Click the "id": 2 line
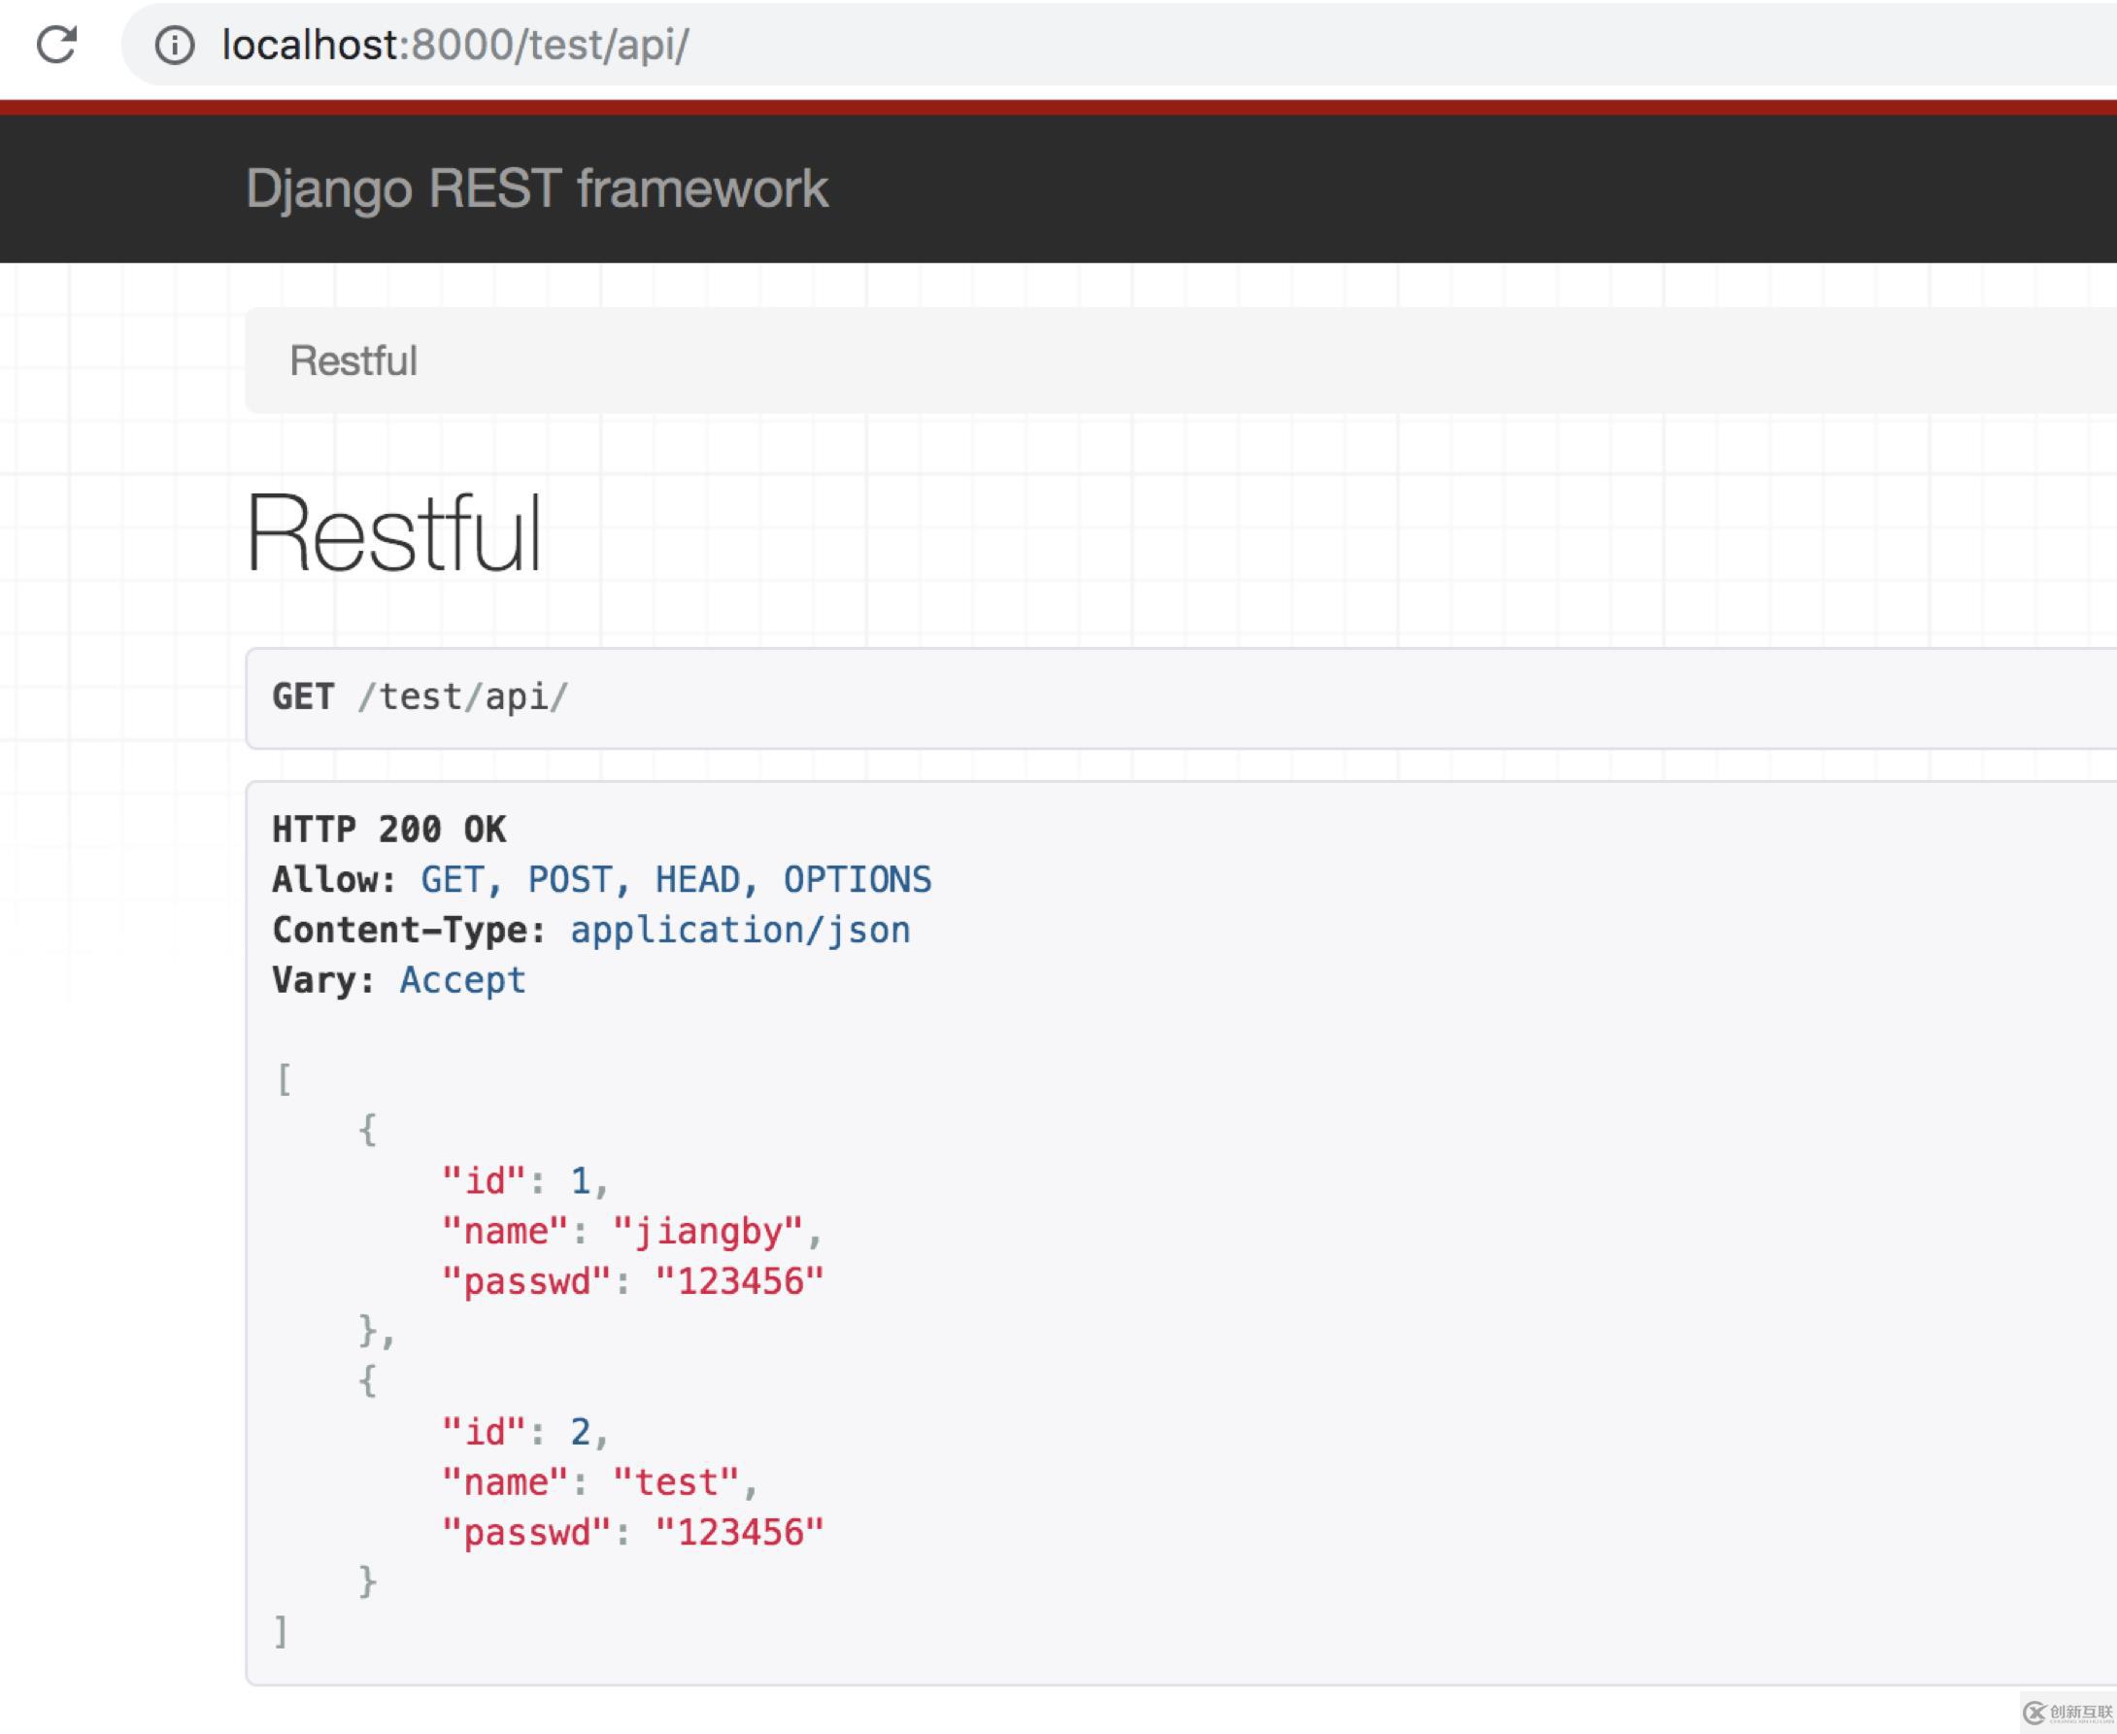The width and height of the screenshot is (2117, 1734). coord(525,1432)
